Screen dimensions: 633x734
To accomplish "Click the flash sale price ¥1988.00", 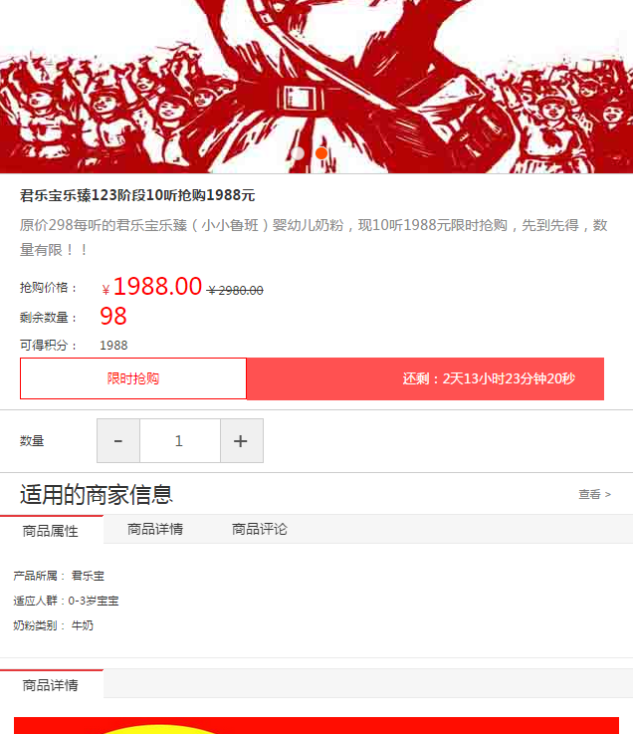I will pyautogui.click(x=152, y=286).
